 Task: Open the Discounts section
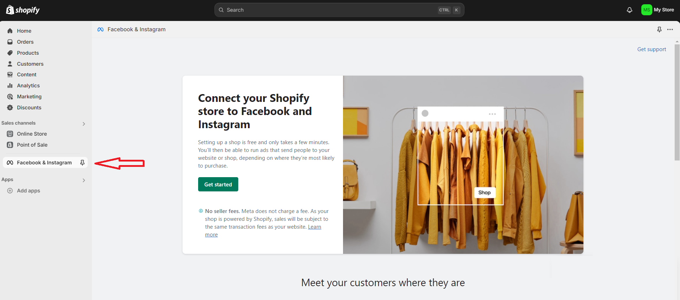(x=29, y=107)
